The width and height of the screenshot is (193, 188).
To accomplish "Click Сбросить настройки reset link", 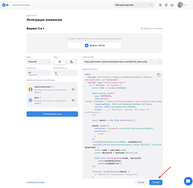I will click(152, 28).
